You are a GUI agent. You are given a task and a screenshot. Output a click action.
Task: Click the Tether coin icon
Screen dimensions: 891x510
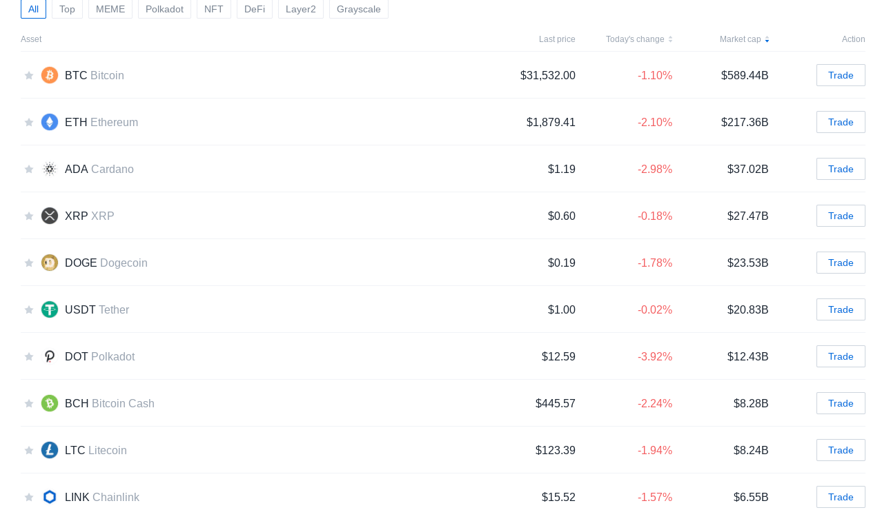50,309
